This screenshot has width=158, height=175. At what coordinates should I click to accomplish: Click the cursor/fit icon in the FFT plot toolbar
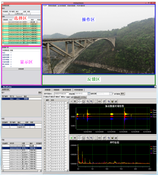99,138
